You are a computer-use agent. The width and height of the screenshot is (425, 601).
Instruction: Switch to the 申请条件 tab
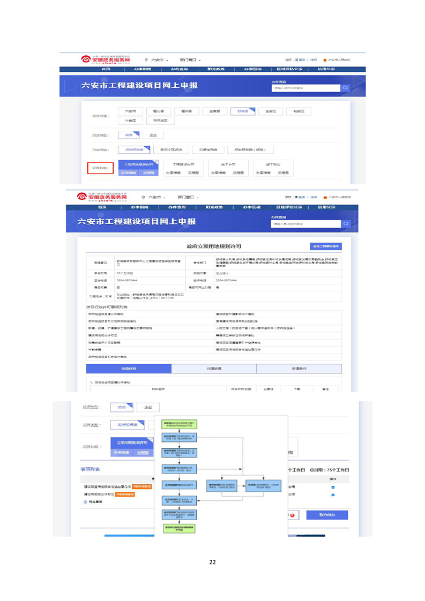(x=299, y=369)
